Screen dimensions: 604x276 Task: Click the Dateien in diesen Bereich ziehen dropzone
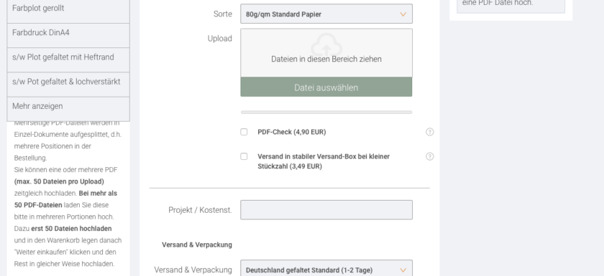click(x=326, y=53)
